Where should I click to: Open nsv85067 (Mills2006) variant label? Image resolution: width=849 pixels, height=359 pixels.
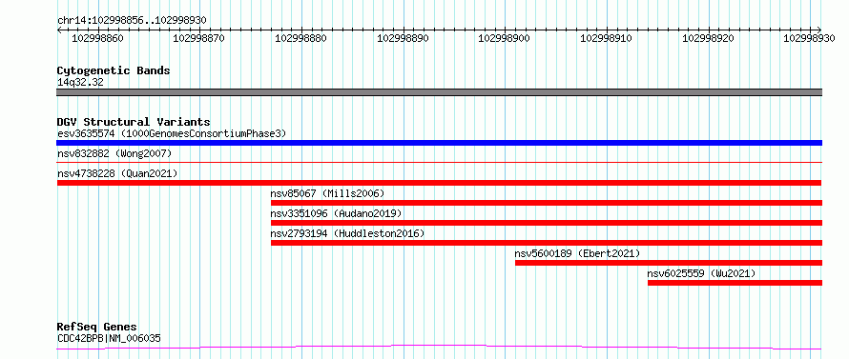pos(327,193)
